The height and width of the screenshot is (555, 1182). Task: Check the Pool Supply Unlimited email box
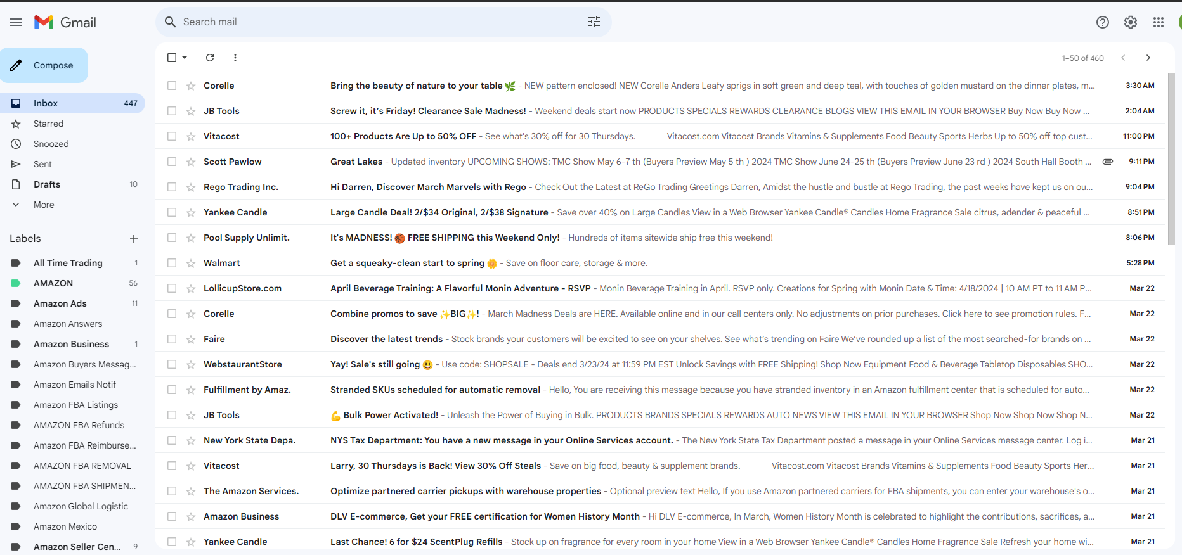coord(172,238)
